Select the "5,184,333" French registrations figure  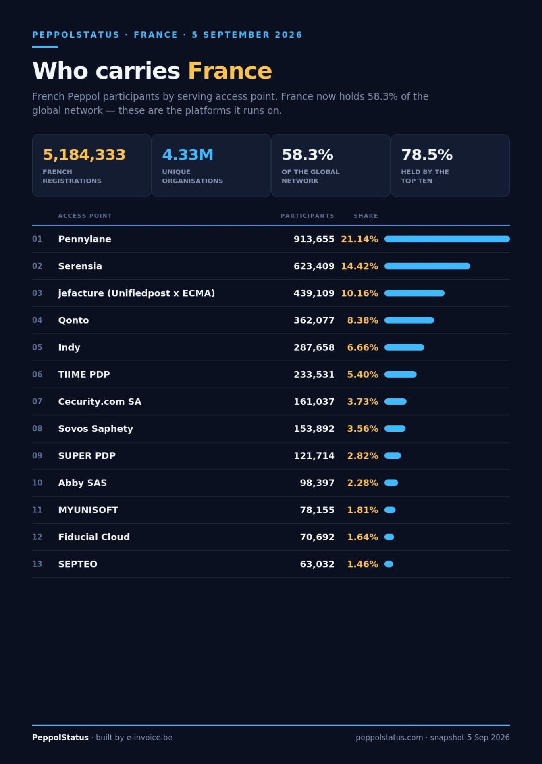(84, 155)
